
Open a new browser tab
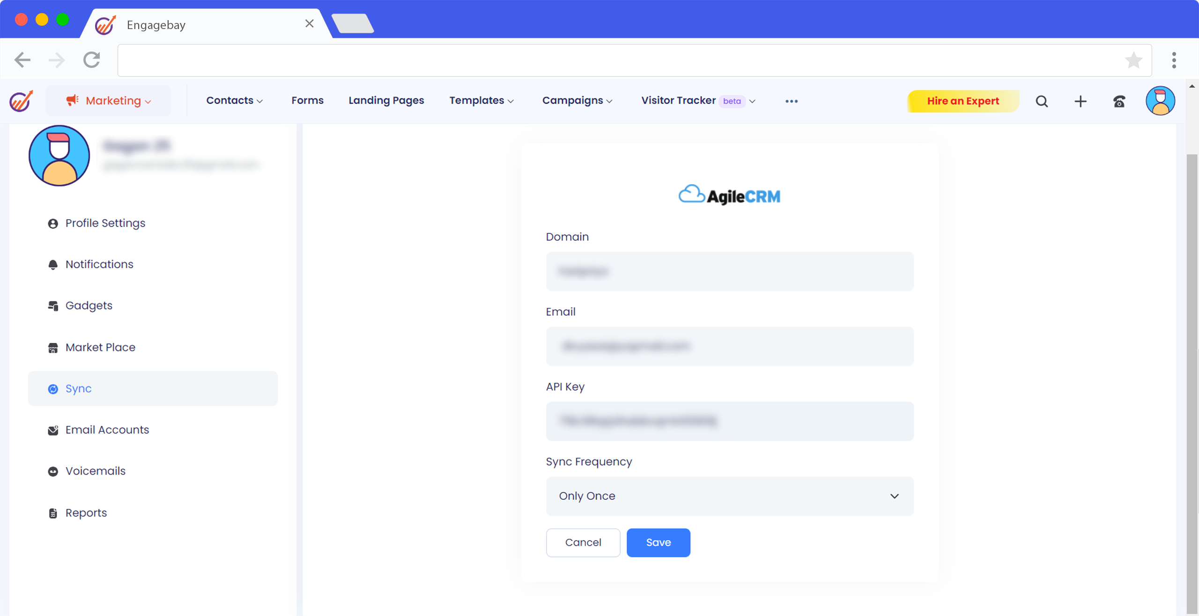[352, 23]
